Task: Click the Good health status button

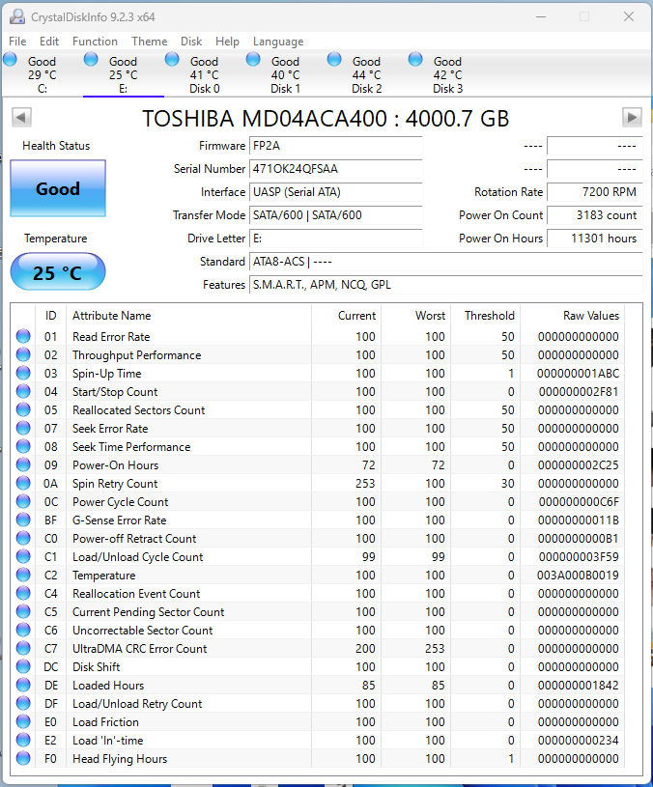Action: [x=58, y=188]
